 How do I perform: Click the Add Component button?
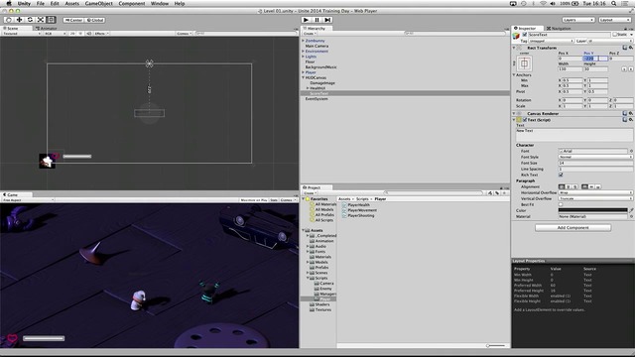pyautogui.click(x=572, y=228)
